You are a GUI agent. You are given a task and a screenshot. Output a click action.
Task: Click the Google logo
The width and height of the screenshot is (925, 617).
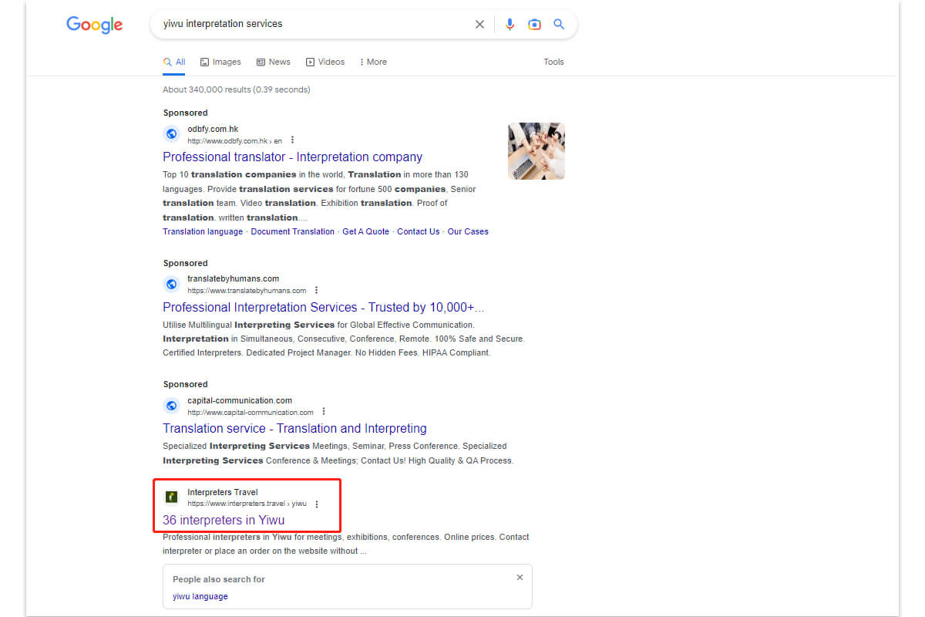tap(94, 25)
